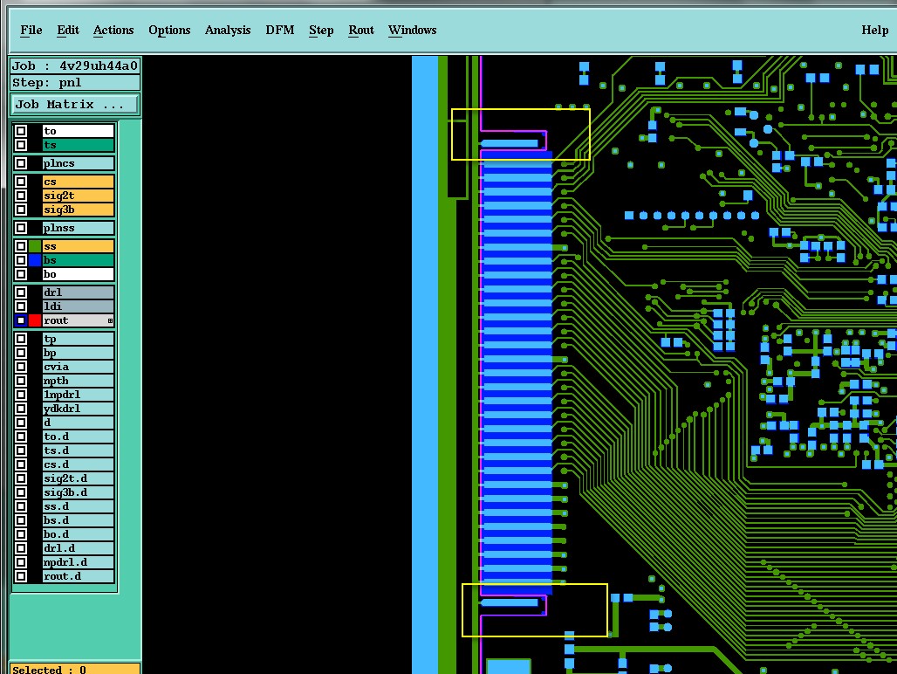Click the green color swatch of layer ss
897x674 pixels.
pos(35,246)
